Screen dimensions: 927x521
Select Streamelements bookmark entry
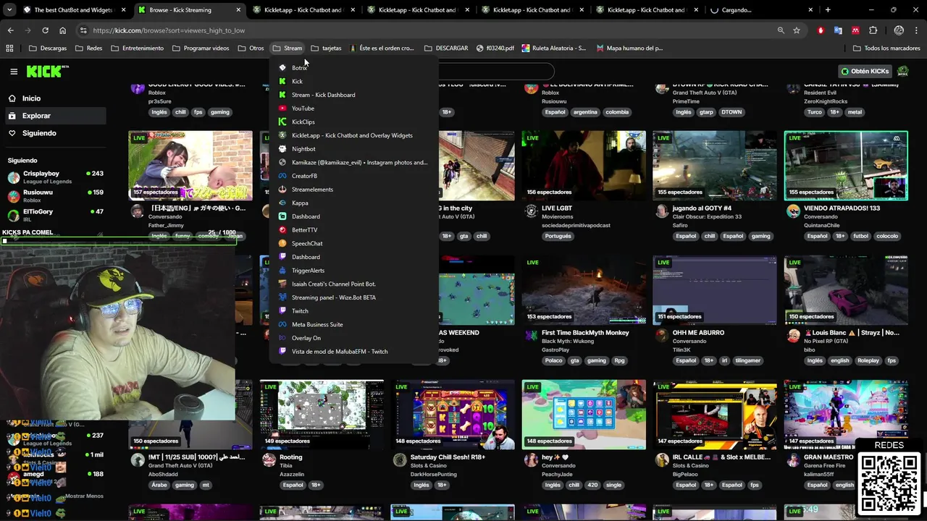[353, 190]
